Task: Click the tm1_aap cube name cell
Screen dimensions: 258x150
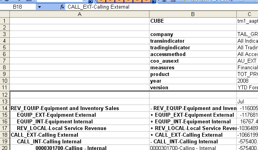Action: pyautogui.click(x=247, y=21)
